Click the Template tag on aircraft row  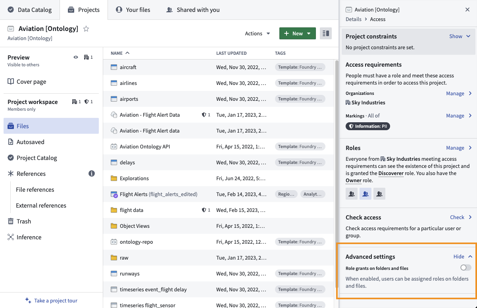tap(300, 67)
